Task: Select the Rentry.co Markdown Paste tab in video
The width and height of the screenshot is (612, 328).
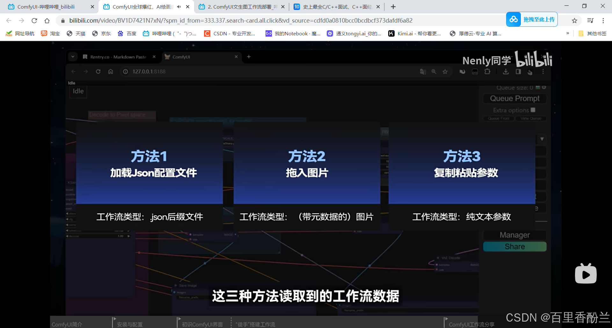Action: pos(118,57)
